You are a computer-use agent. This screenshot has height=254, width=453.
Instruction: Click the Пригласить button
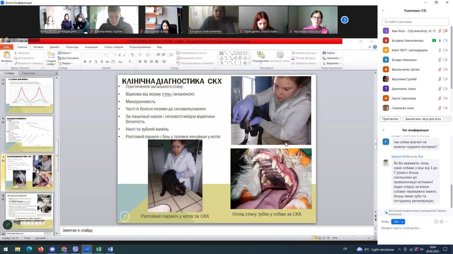click(391, 119)
